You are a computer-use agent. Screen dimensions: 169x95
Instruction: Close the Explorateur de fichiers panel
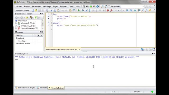pos(42,14)
